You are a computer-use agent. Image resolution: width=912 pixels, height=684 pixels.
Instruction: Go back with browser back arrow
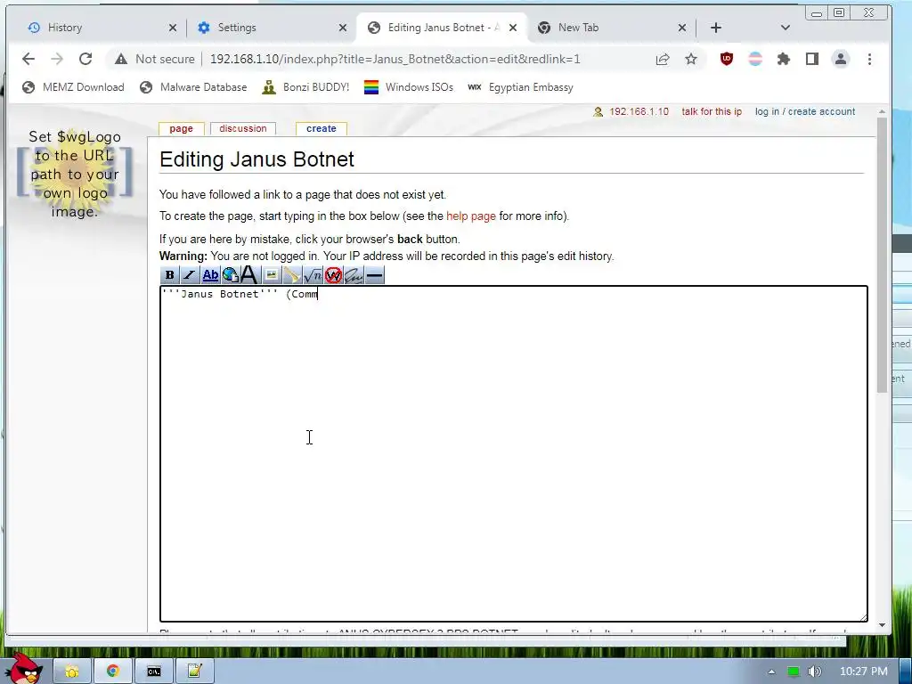[28, 59]
